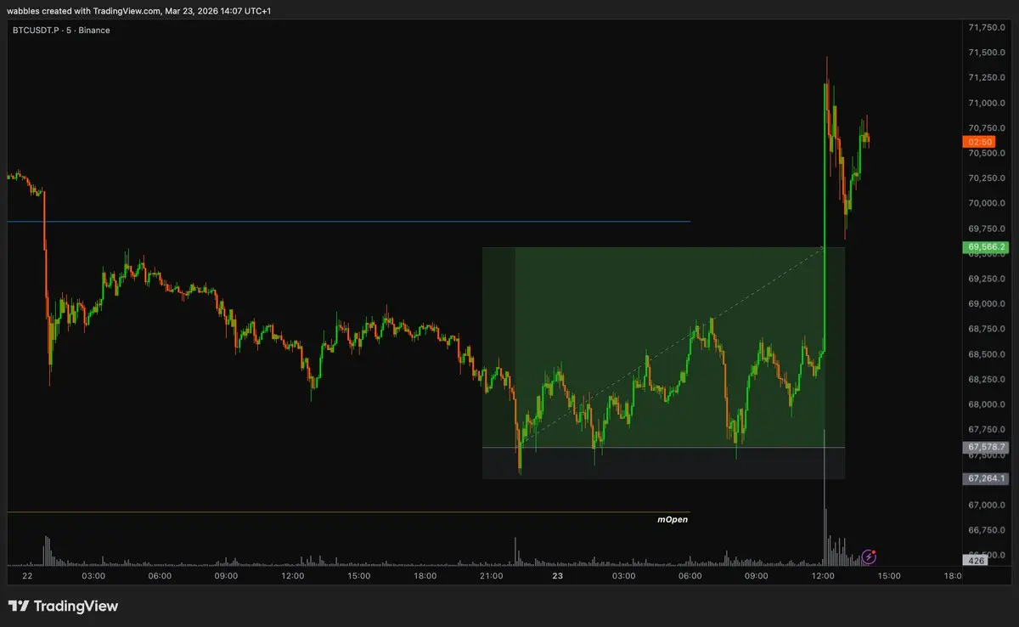1019x627 pixels.
Task: Click the 69,250.0 price axis label
Action: coord(987,279)
